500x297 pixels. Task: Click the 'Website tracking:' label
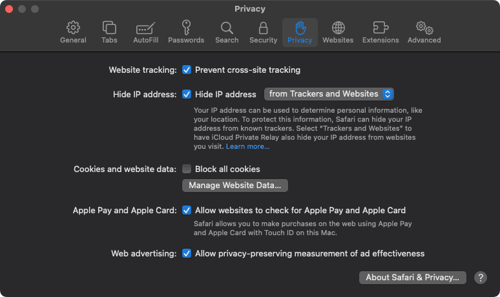(143, 70)
